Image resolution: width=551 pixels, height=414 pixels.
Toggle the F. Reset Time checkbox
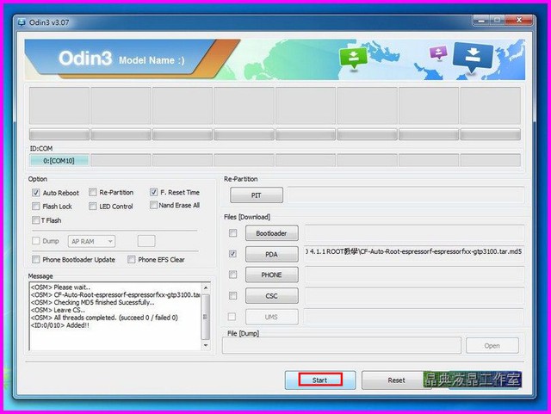[x=153, y=193]
